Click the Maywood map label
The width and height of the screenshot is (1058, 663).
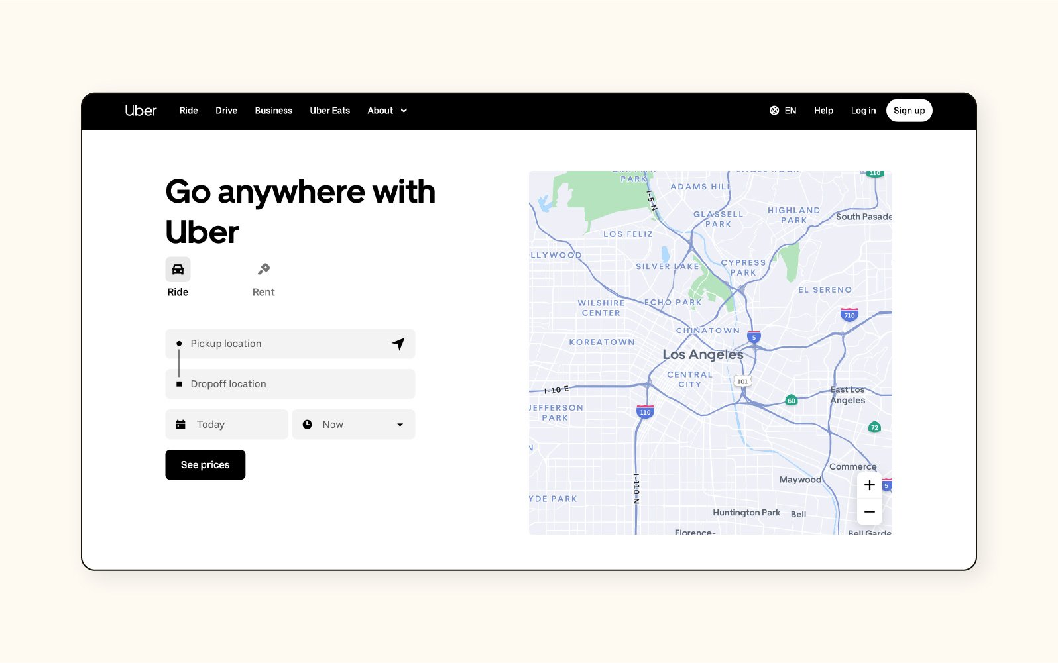[x=800, y=480]
